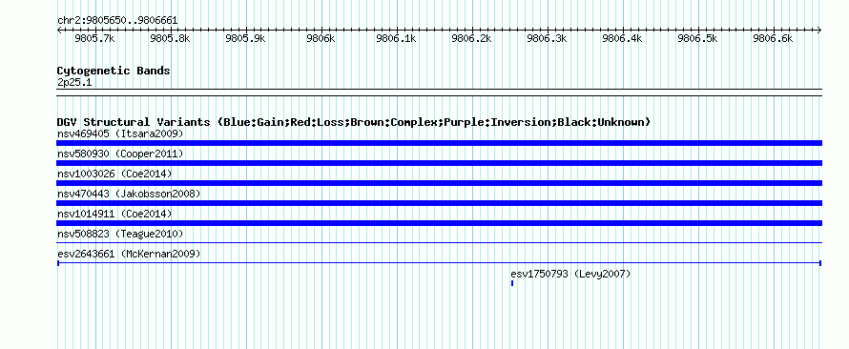Click the blue bar below nsv1003026
Screen dimensions: 849x349
(x=440, y=183)
